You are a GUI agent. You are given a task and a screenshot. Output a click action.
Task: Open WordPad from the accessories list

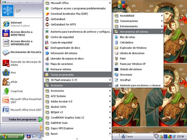[125, 80]
